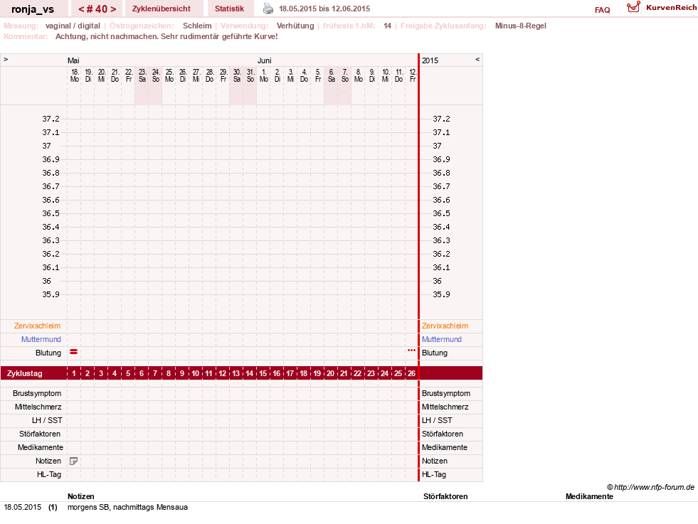Click the right HL-Tag row label
Image resolution: width=698 pixels, height=524 pixels.
[433, 475]
